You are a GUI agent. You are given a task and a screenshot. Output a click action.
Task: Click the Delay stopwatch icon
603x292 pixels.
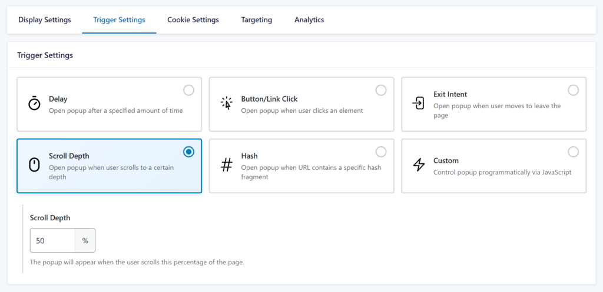click(x=35, y=103)
